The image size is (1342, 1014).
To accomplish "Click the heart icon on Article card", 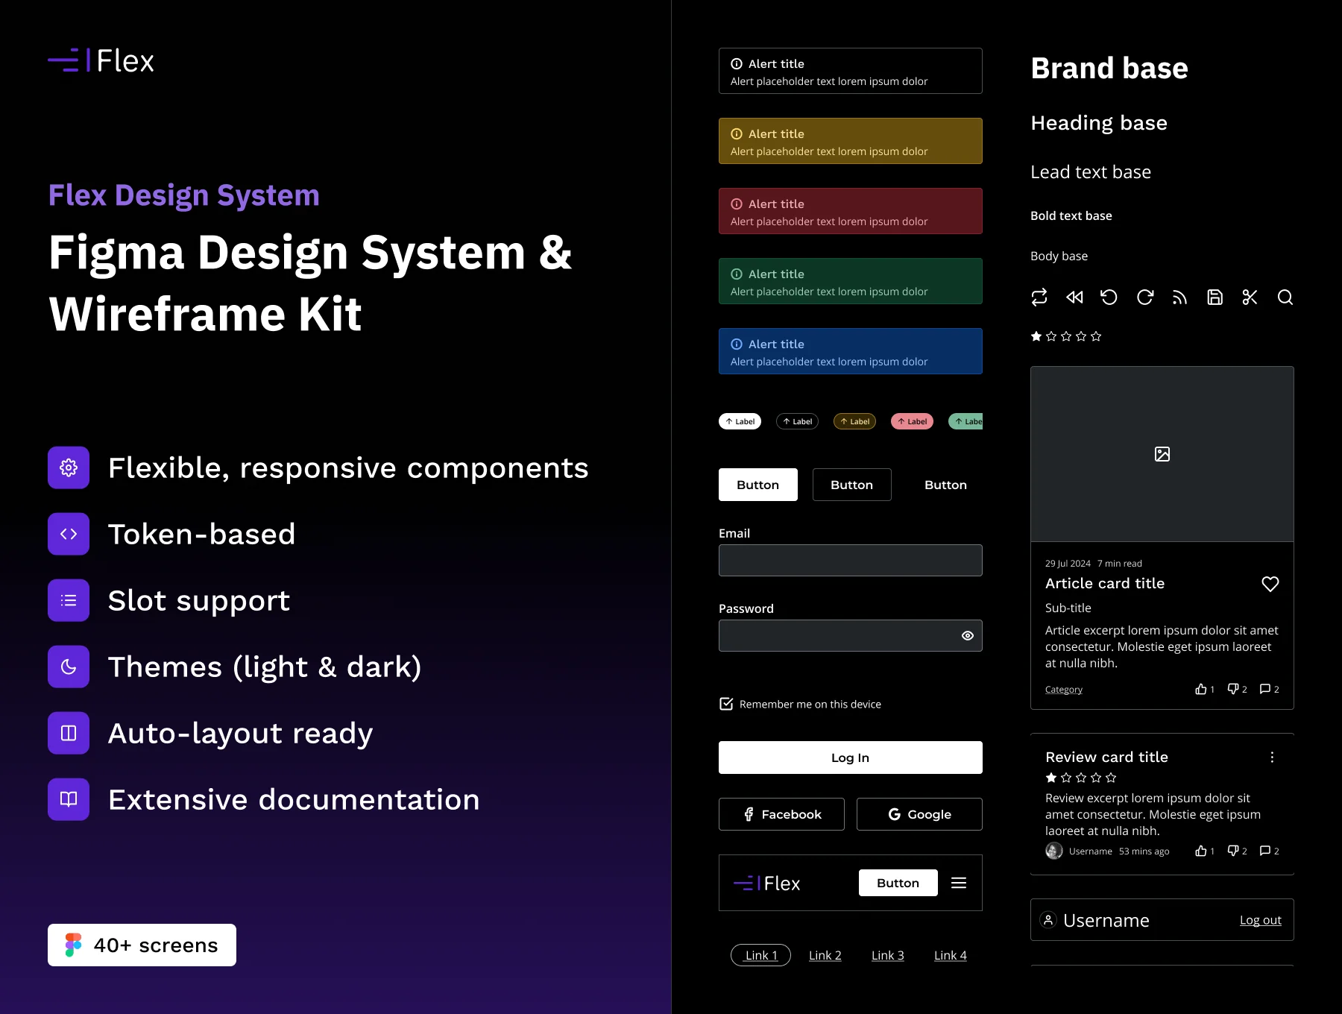I will point(1270,584).
